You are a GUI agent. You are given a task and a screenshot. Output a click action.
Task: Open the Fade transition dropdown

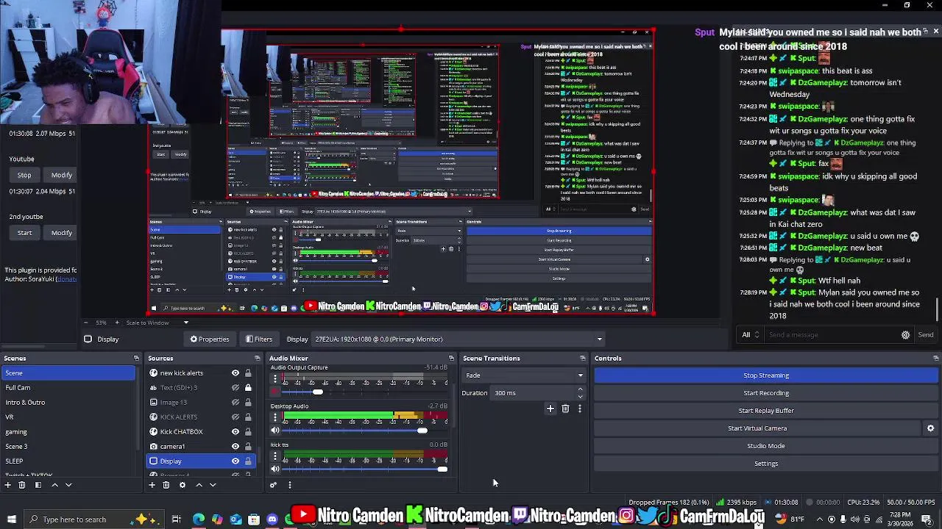click(523, 375)
